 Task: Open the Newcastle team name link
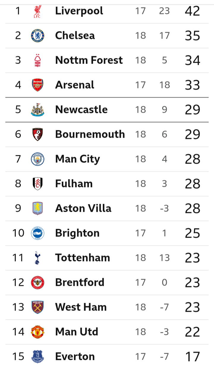point(81,110)
